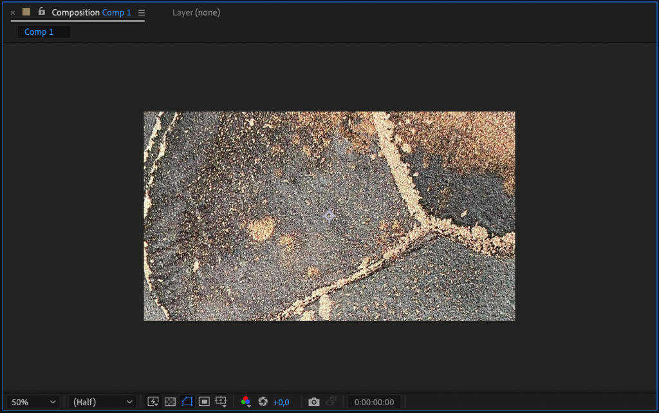
Task: Open the magnification ratio dropdown
Action: pos(32,401)
